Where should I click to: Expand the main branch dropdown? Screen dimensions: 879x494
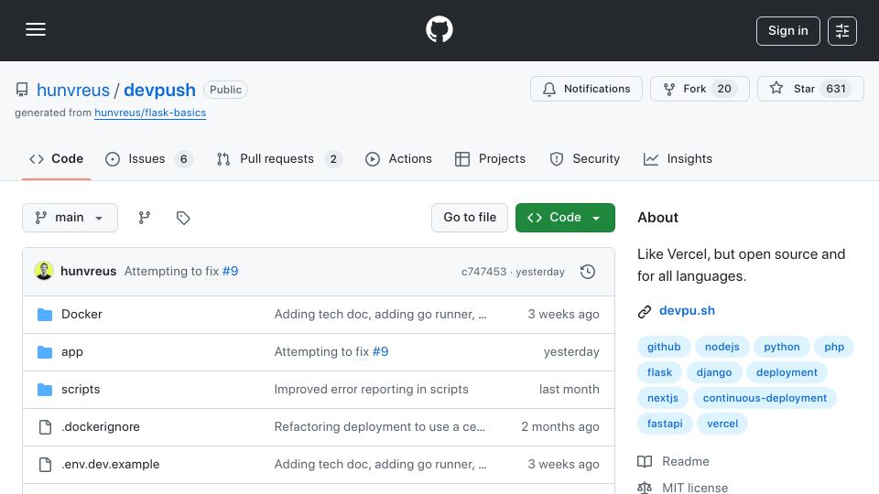[71, 218]
